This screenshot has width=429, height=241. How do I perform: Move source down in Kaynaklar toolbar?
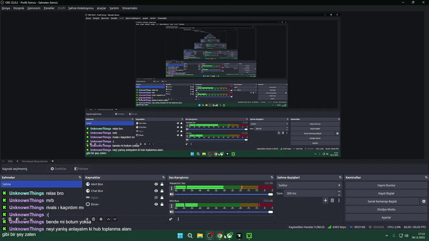tap(115, 219)
